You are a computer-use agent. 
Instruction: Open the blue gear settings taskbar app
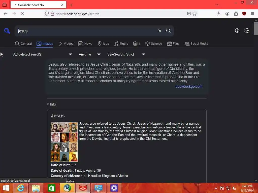[x=114, y=188]
